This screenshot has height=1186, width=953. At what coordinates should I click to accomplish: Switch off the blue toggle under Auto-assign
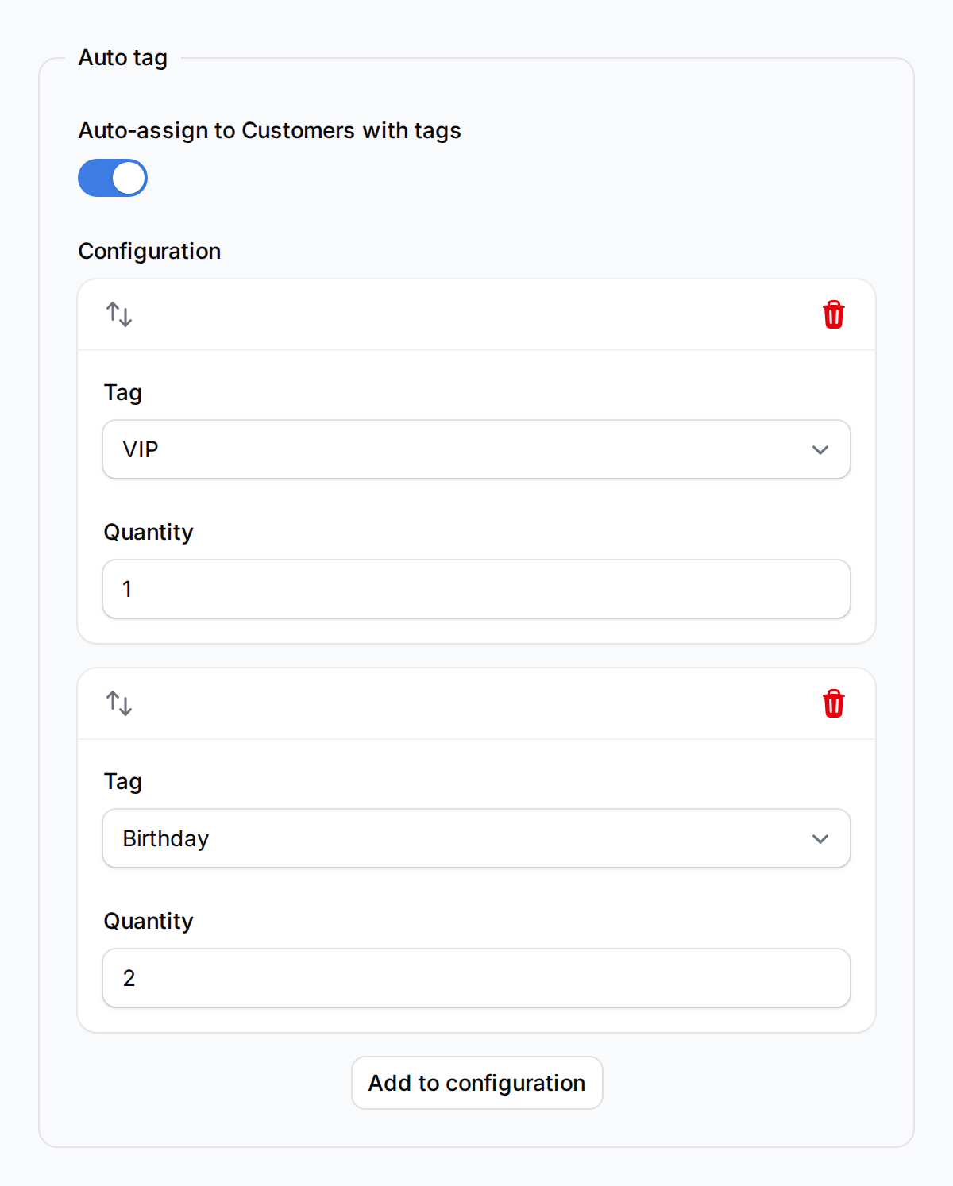click(x=112, y=178)
